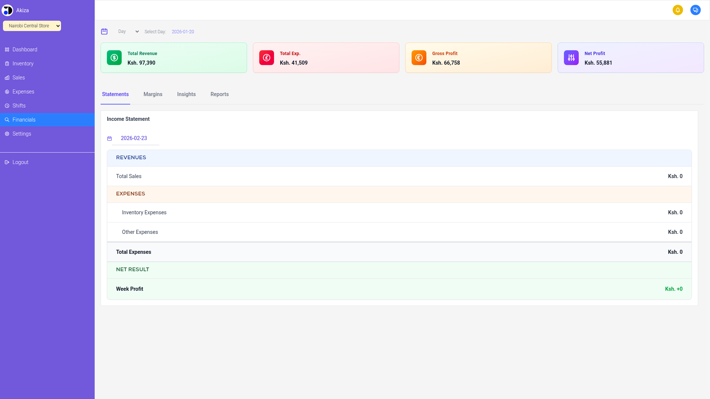Click the purple Net Profit chart icon

pyautogui.click(x=571, y=58)
